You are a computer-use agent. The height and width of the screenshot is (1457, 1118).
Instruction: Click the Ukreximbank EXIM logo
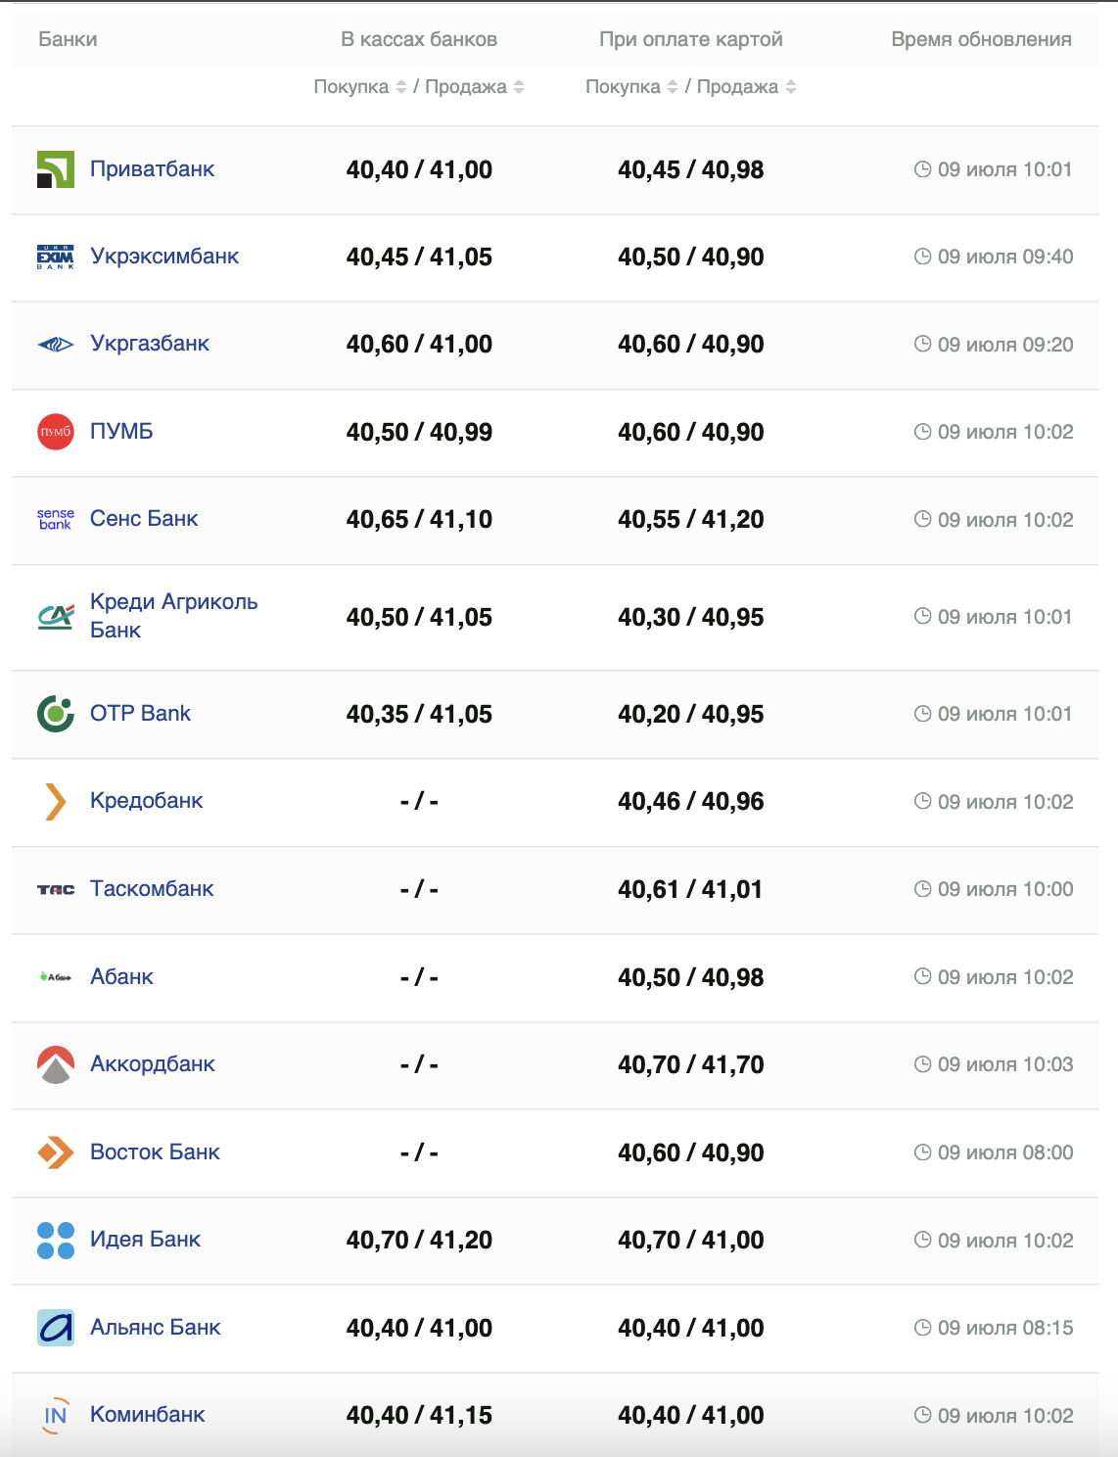click(x=56, y=257)
